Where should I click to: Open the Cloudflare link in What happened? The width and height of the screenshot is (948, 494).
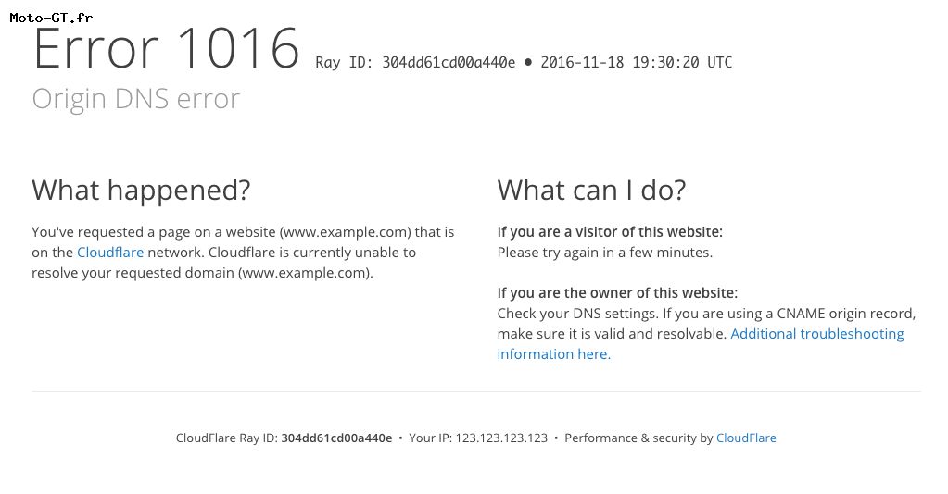coord(110,253)
